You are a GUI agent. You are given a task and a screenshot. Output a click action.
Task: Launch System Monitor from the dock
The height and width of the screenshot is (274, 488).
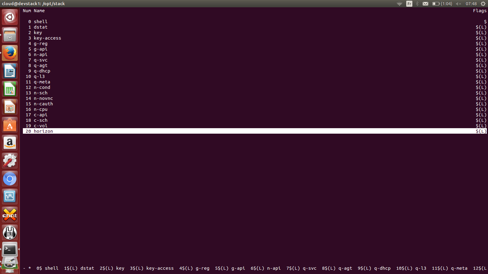(9, 196)
